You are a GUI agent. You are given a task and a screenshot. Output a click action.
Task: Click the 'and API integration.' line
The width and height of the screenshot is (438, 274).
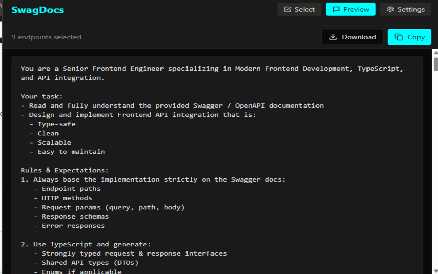pos(63,78)
